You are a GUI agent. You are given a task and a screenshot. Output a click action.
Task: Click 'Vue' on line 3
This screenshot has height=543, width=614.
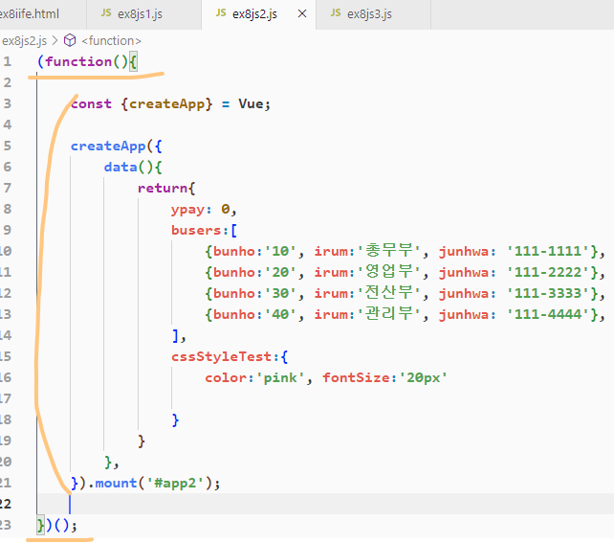pyautogui.click(x=251, y=103)
